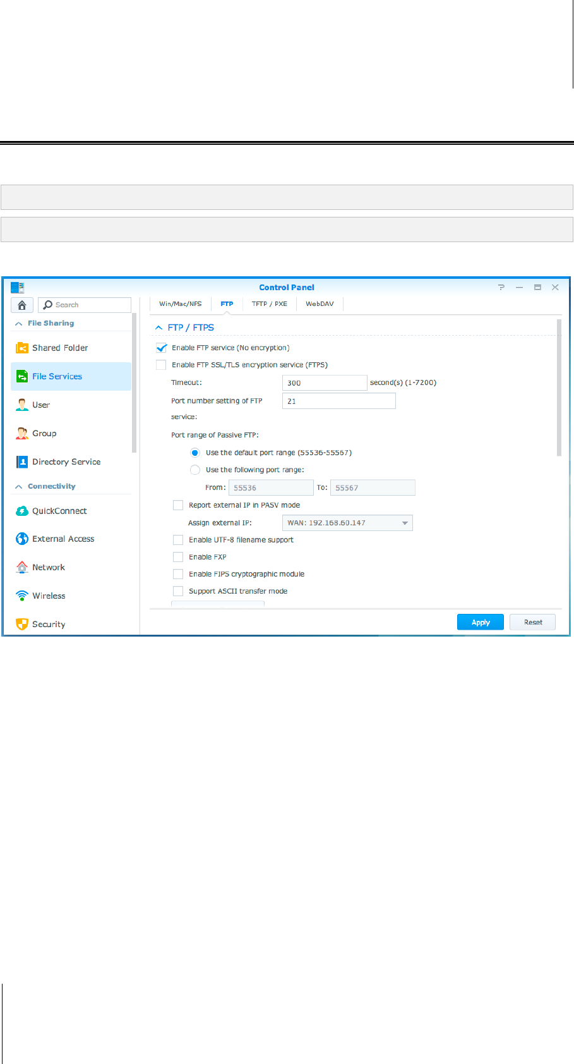574x1064 pixels.
Task: Click the search magnifier icon
Action: (x=48, y=305)
